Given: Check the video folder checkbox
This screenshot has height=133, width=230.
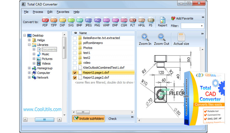Looking at the screenshot, I should [75, 63].
